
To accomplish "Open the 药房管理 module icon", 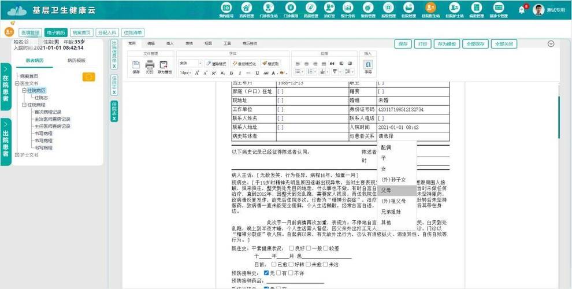I will (311, 8).
